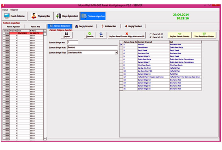Send to selected panel with Seçilen Panele Gönder
The height and width of the screenshot is (150, 222).
click(180, 35)
